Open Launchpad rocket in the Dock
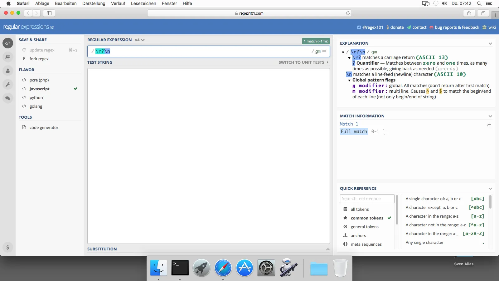The width and height of the screenshot is (499, 281). click(x=201, y=268)
